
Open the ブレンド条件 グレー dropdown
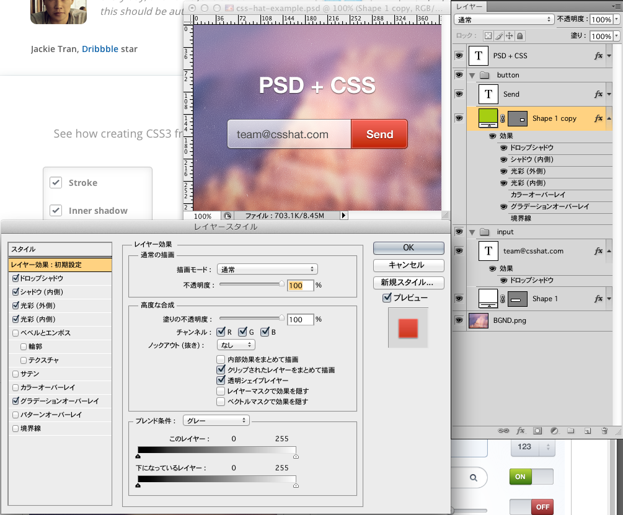pos(216,421)
